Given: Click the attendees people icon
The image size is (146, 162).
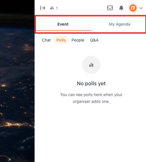Looking at the screenshot, I should (x=52, y=8).
